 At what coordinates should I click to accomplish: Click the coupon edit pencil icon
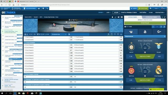(x=165, y=17)
